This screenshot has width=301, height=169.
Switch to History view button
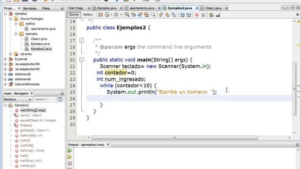[x=88, y=15]
